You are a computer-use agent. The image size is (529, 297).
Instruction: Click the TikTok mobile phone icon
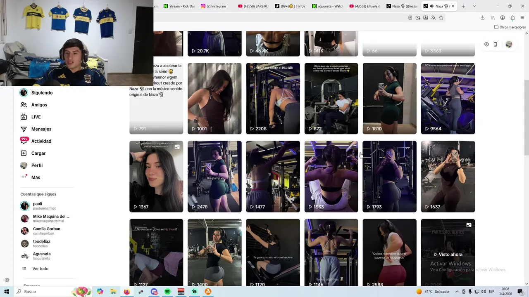point(495,44)
